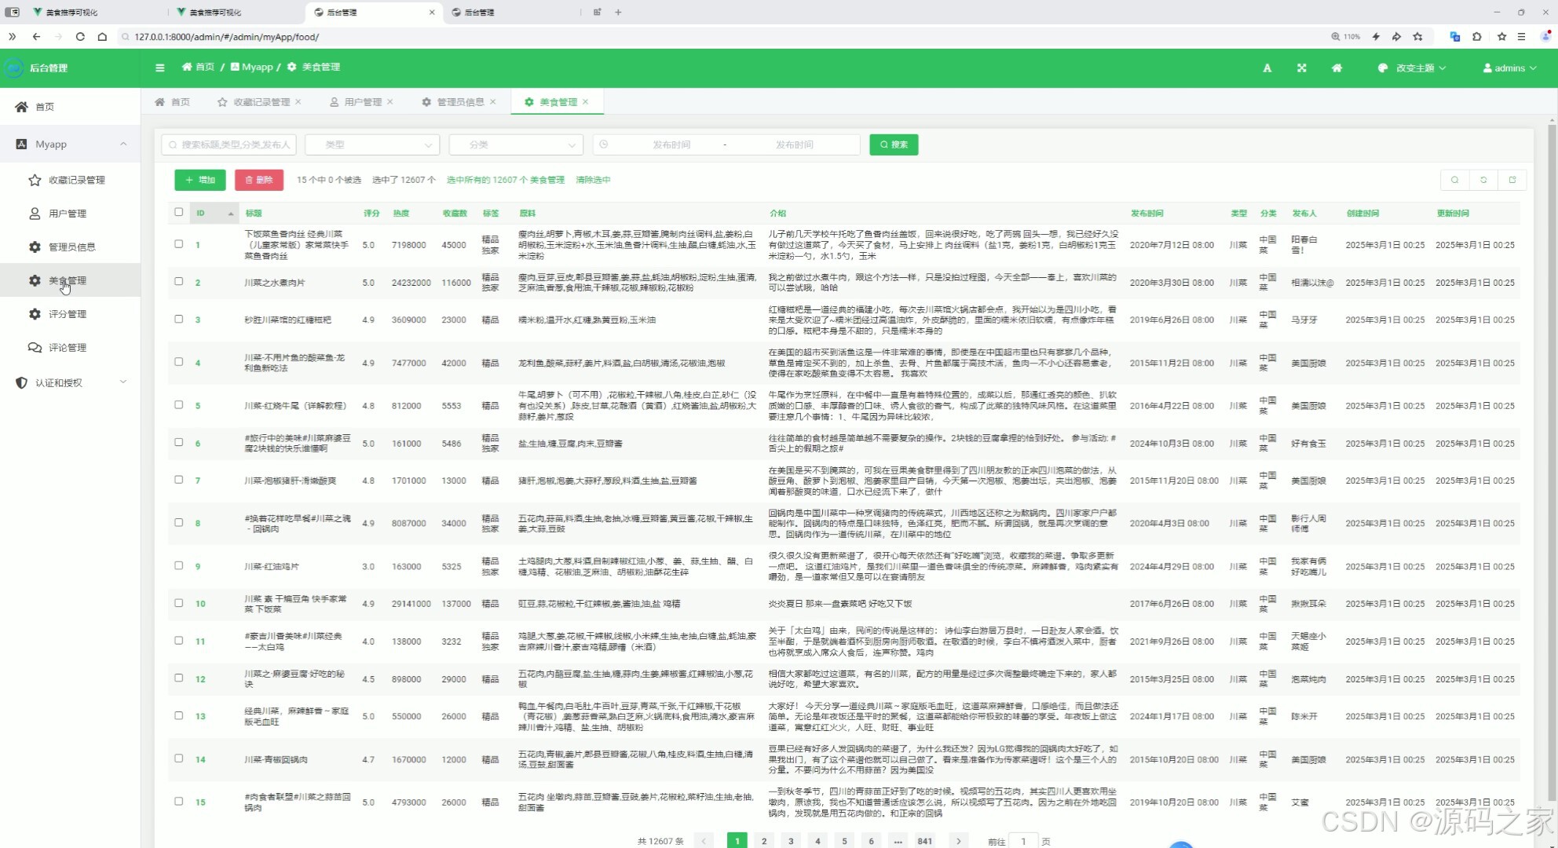Click the search keyword input field
The image size is (1558, 848).
(x=229, y=144)
